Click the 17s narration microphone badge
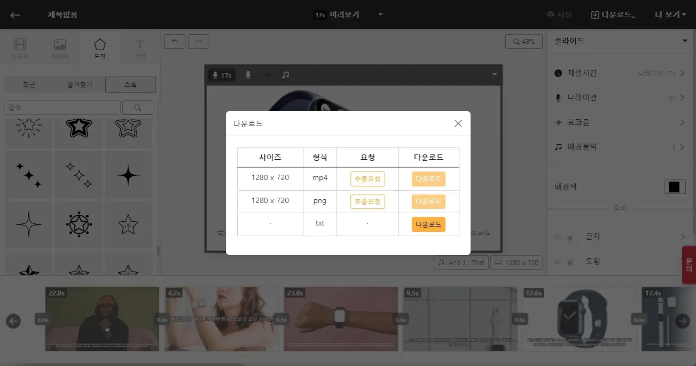696x366 pixels. coord(222,75)
